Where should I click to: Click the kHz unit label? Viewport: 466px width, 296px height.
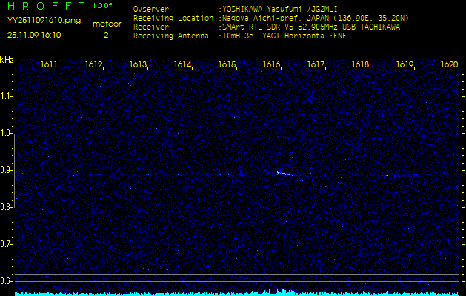(7, 59)
